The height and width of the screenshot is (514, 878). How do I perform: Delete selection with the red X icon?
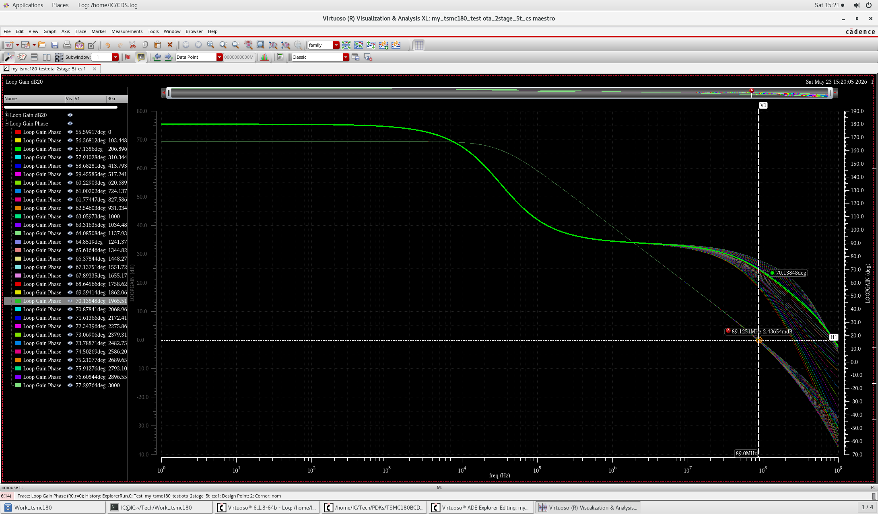(x=170, y=45)
